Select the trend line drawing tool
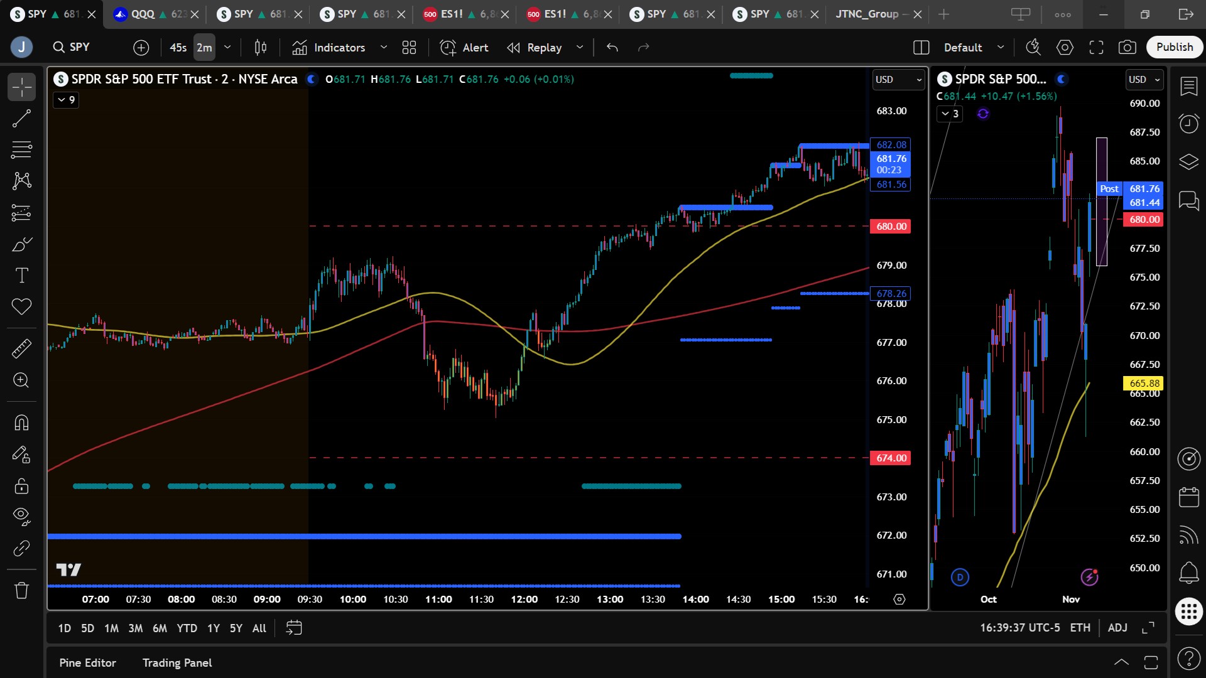This screenshot has height=678, width=1206. click(21, 118)
